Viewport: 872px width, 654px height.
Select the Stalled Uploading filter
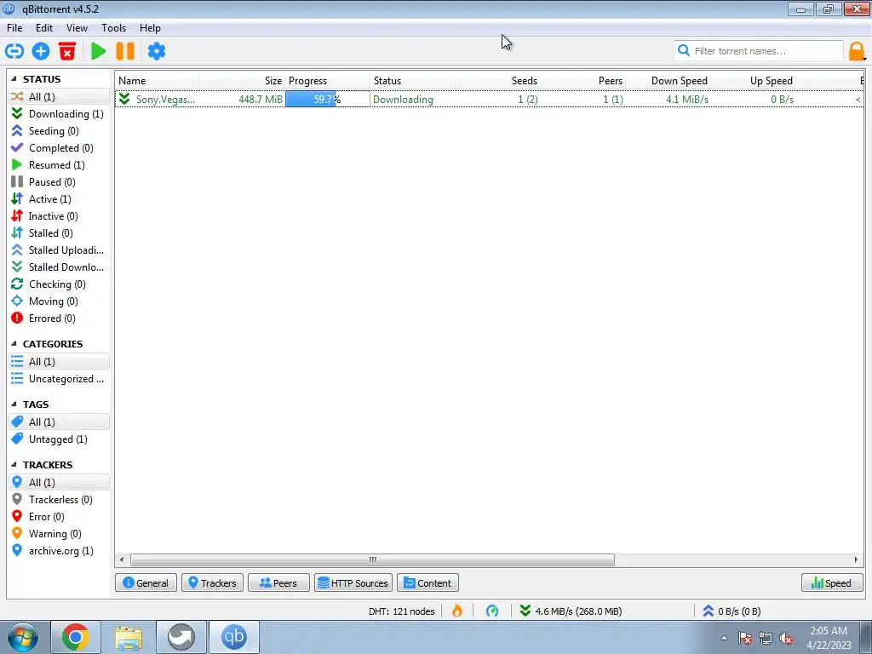pyautogui.click(x=58, y=250)
